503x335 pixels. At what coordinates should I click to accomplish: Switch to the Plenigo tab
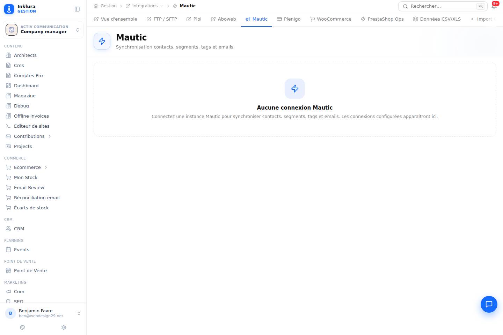pyautogui.click(x=289, y=19)
